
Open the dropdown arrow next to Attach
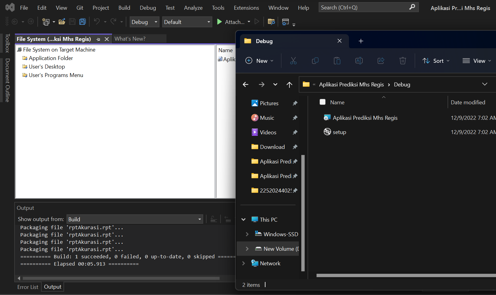249,22
